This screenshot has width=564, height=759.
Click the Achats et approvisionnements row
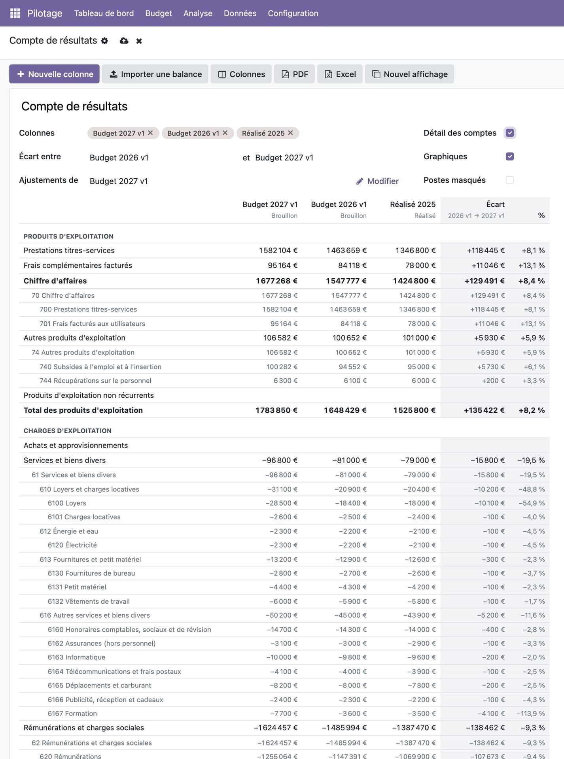click(x=284, y=445)
